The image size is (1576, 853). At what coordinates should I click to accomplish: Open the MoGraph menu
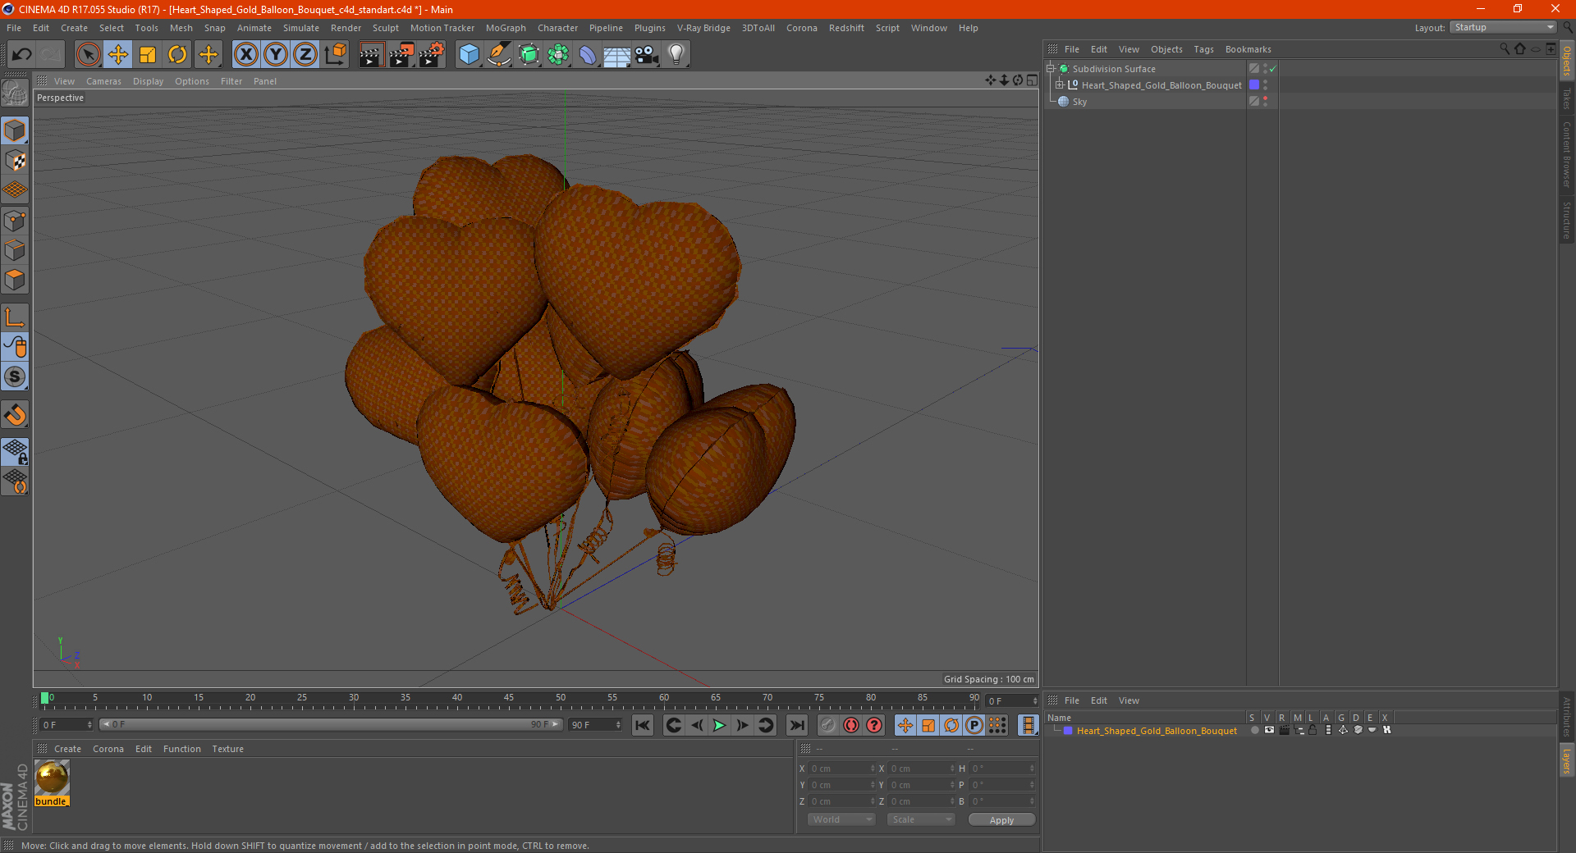506,28
